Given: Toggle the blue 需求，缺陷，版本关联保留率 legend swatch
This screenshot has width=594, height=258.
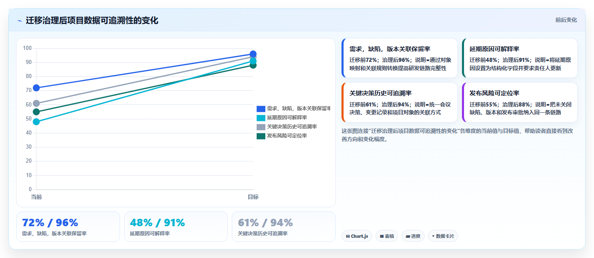Looking at the screenshot, I should click(261, 109).
